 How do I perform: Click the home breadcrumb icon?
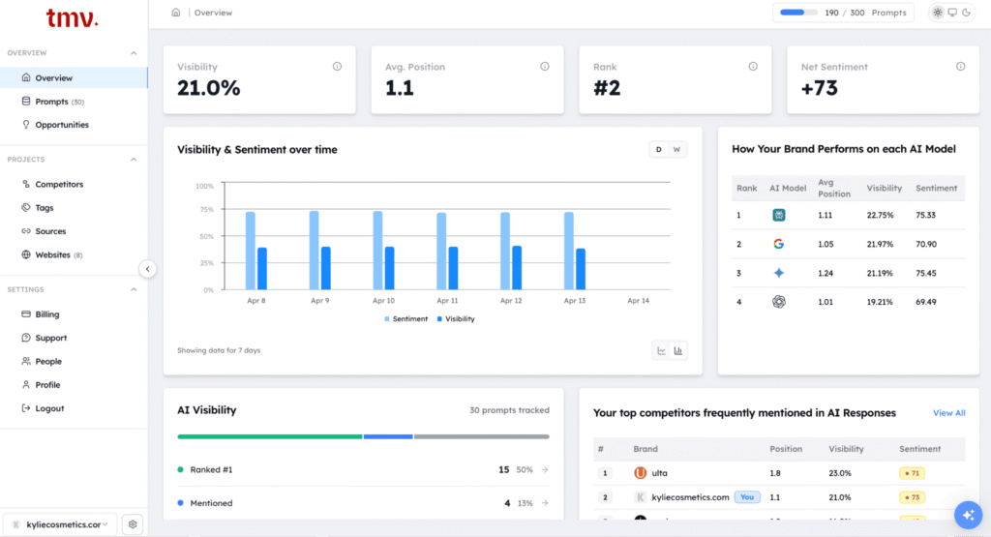pos(176,13)
